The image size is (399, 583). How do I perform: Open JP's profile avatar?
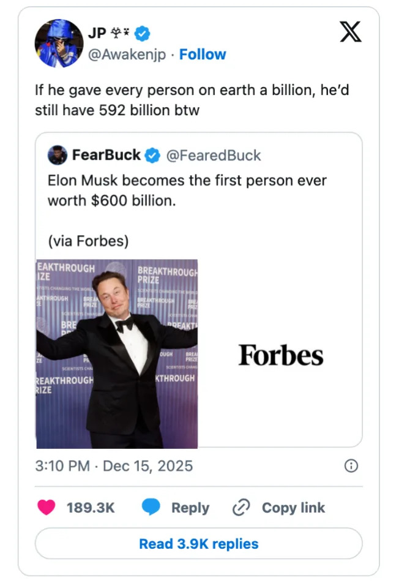[x=59, y=43]
